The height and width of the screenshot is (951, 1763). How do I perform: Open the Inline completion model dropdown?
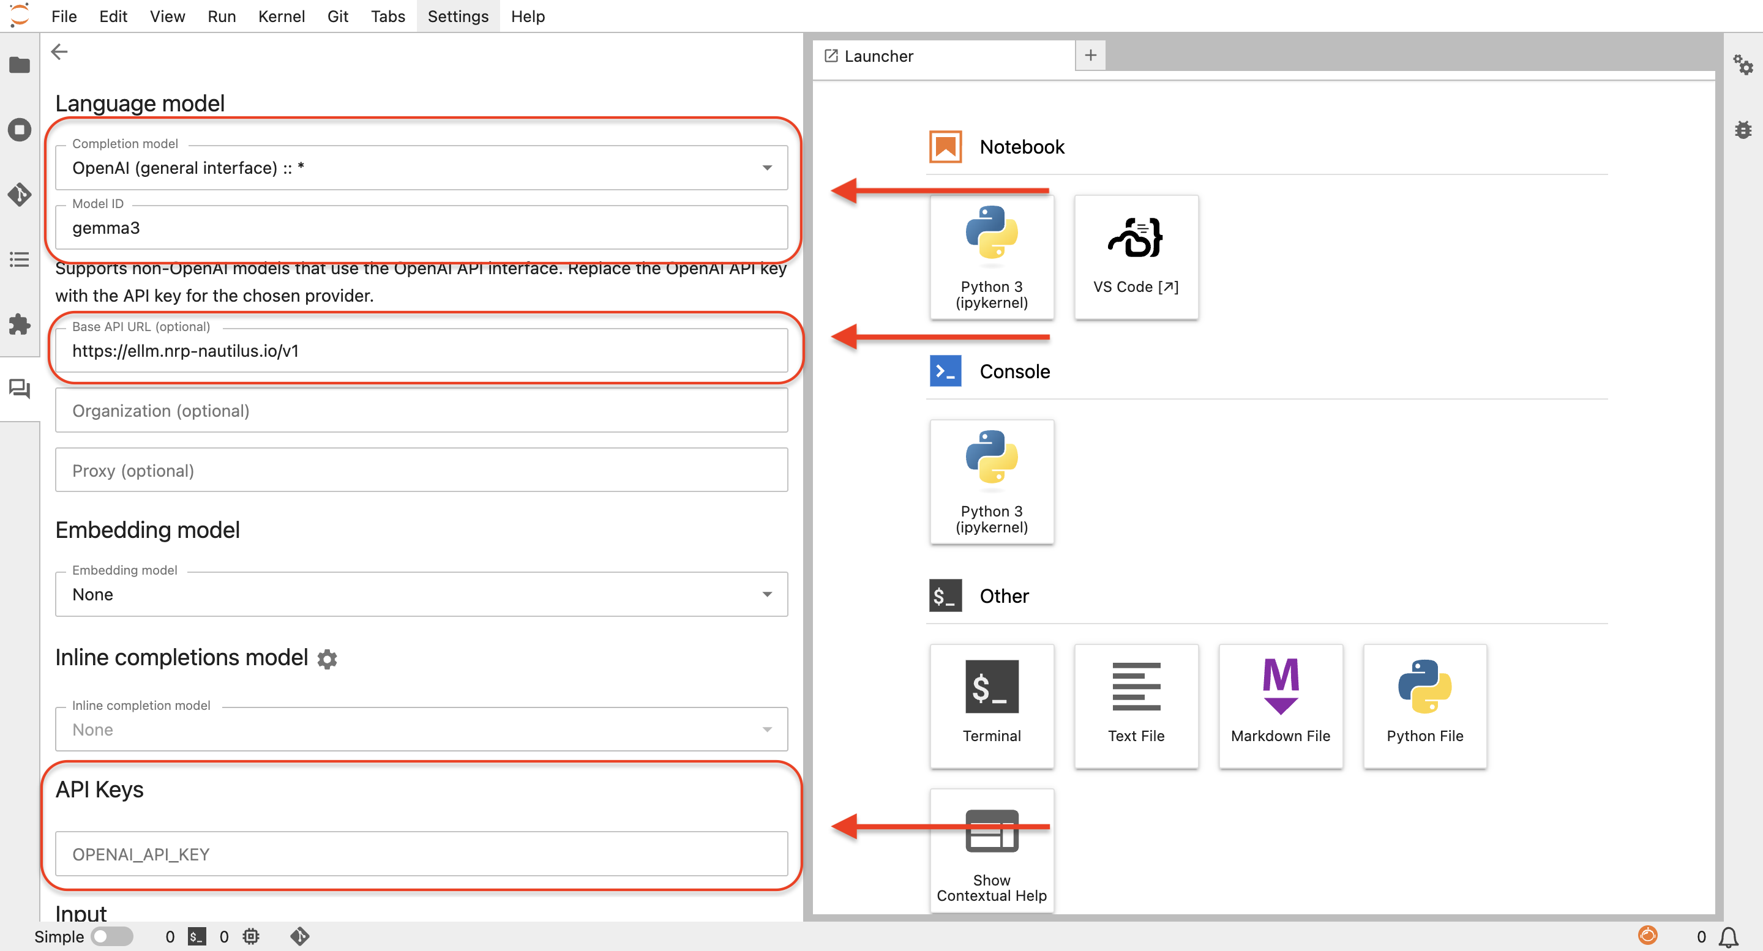point(421,729)
